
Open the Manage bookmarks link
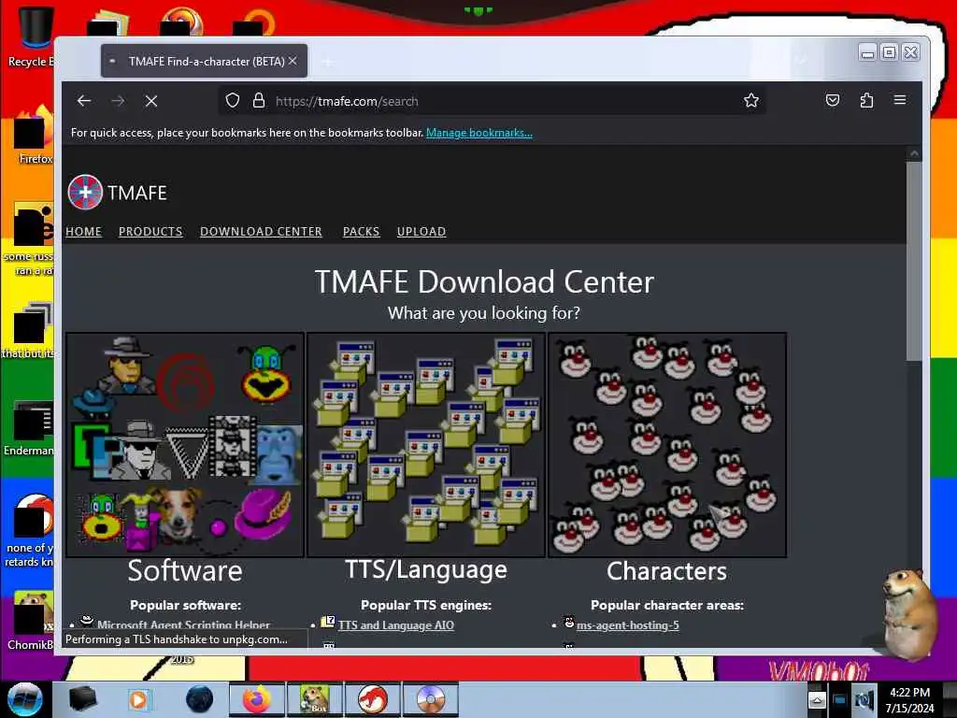point(479,133)
